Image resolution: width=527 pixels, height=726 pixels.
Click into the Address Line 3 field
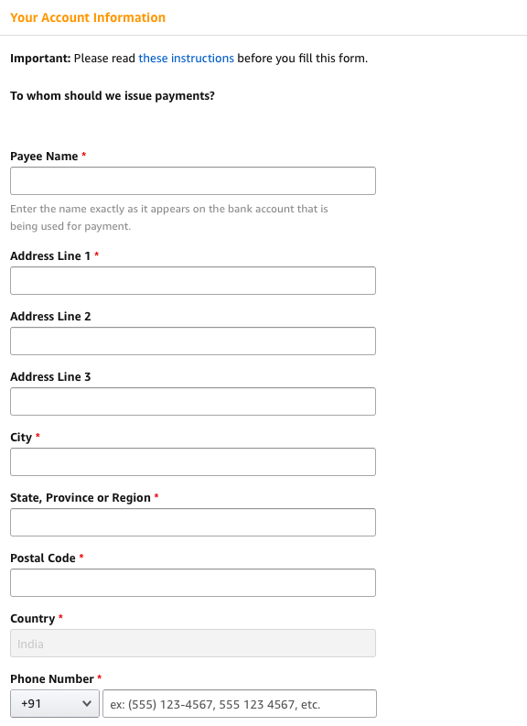[x=193, y=401]
